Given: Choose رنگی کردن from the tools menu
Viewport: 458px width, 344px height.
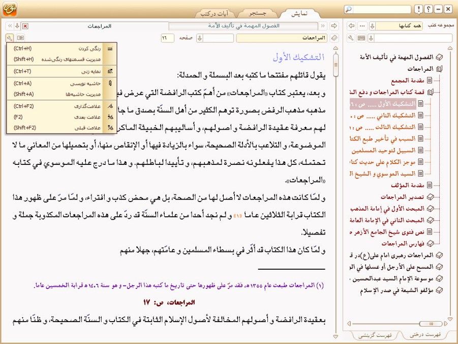Looking at the screenshot, I should [62, 48].
